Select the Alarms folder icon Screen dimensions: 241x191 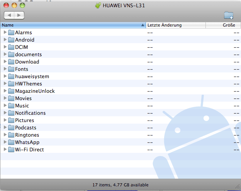(11, 32)
